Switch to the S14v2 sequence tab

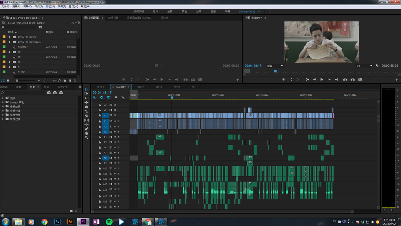[x=140, y=87]
